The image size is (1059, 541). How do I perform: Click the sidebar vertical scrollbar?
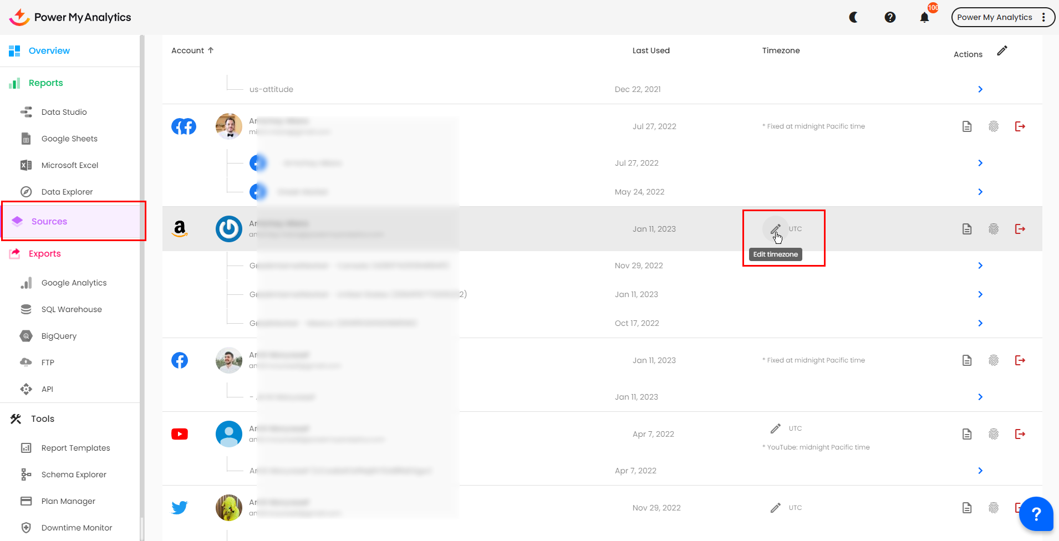tap(142, 277)
